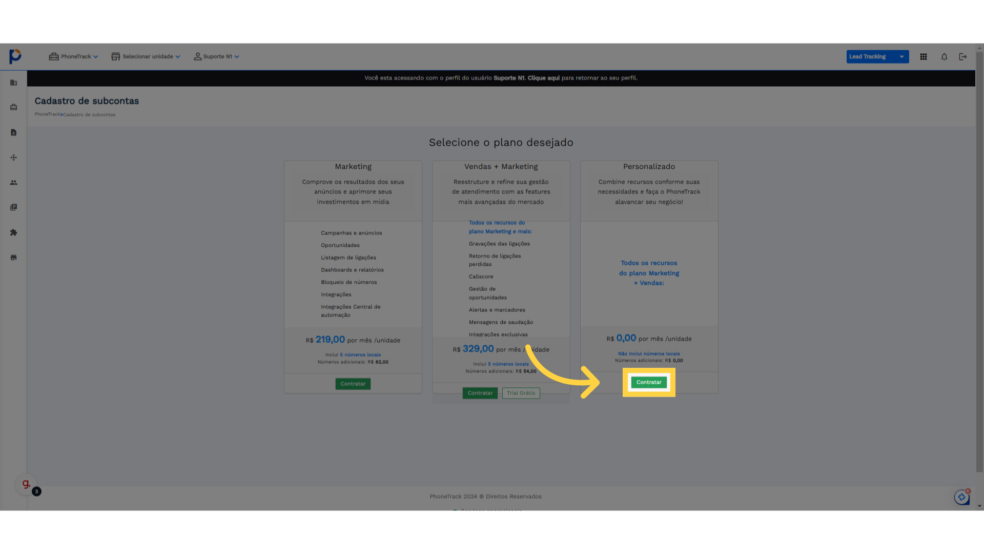
Task: Click Contratar for the Personalizado plan
Action: point(649,382)
